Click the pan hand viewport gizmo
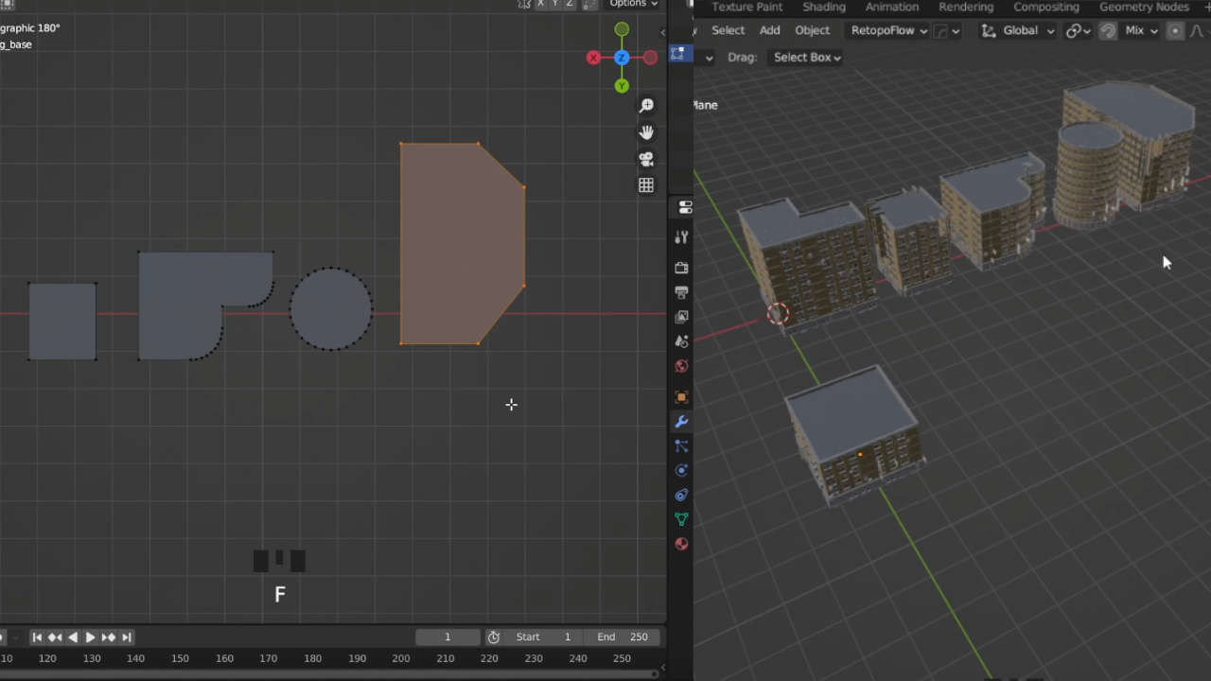This screenshot has height=681, width=1211. [646, 132]
